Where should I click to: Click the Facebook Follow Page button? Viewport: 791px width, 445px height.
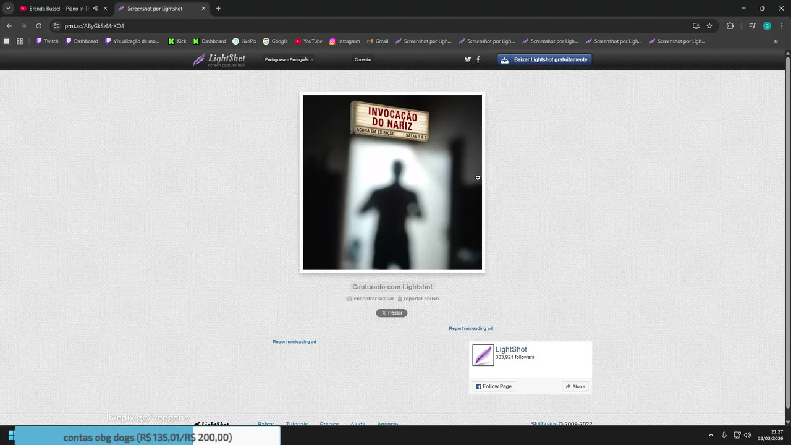(x=494, y=386)
